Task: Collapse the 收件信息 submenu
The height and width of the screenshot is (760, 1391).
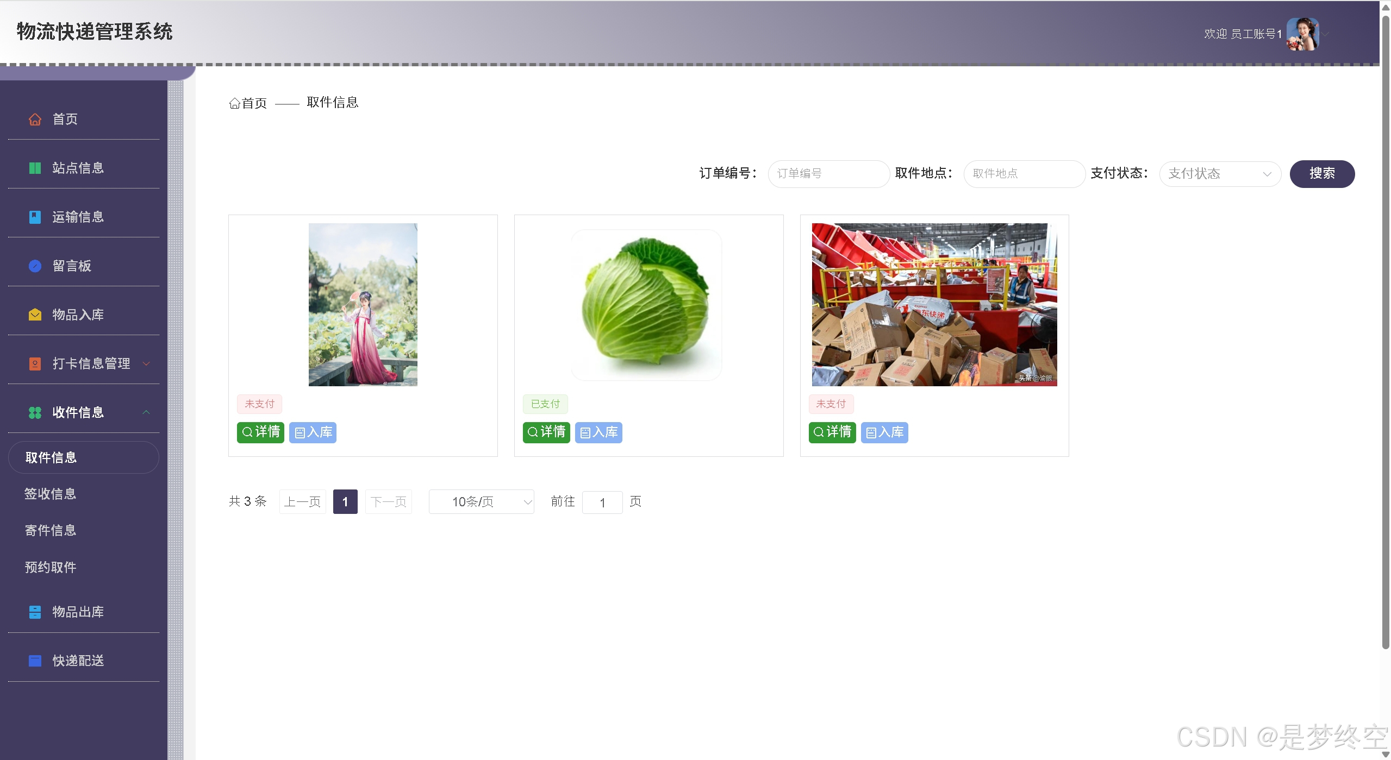Action: point(146,412)
